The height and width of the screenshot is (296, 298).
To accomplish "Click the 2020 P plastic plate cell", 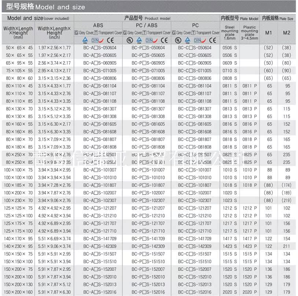I will [250, 292].
